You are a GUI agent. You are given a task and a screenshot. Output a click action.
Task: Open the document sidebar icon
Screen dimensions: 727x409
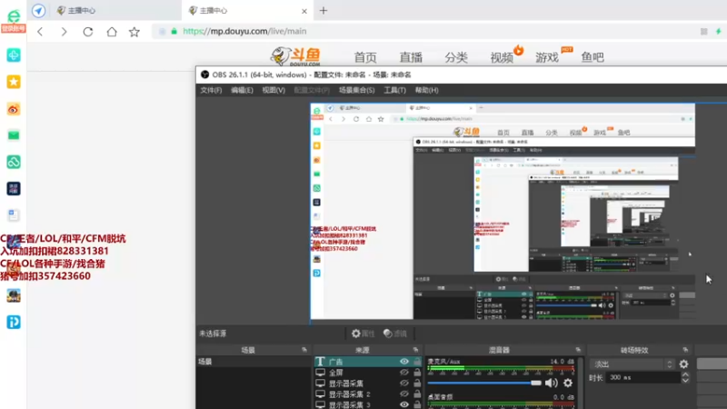[x=14, y=215]
